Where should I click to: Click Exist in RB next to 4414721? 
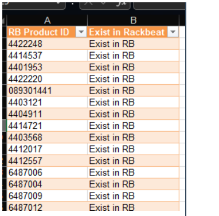click(x=133, y=125)
